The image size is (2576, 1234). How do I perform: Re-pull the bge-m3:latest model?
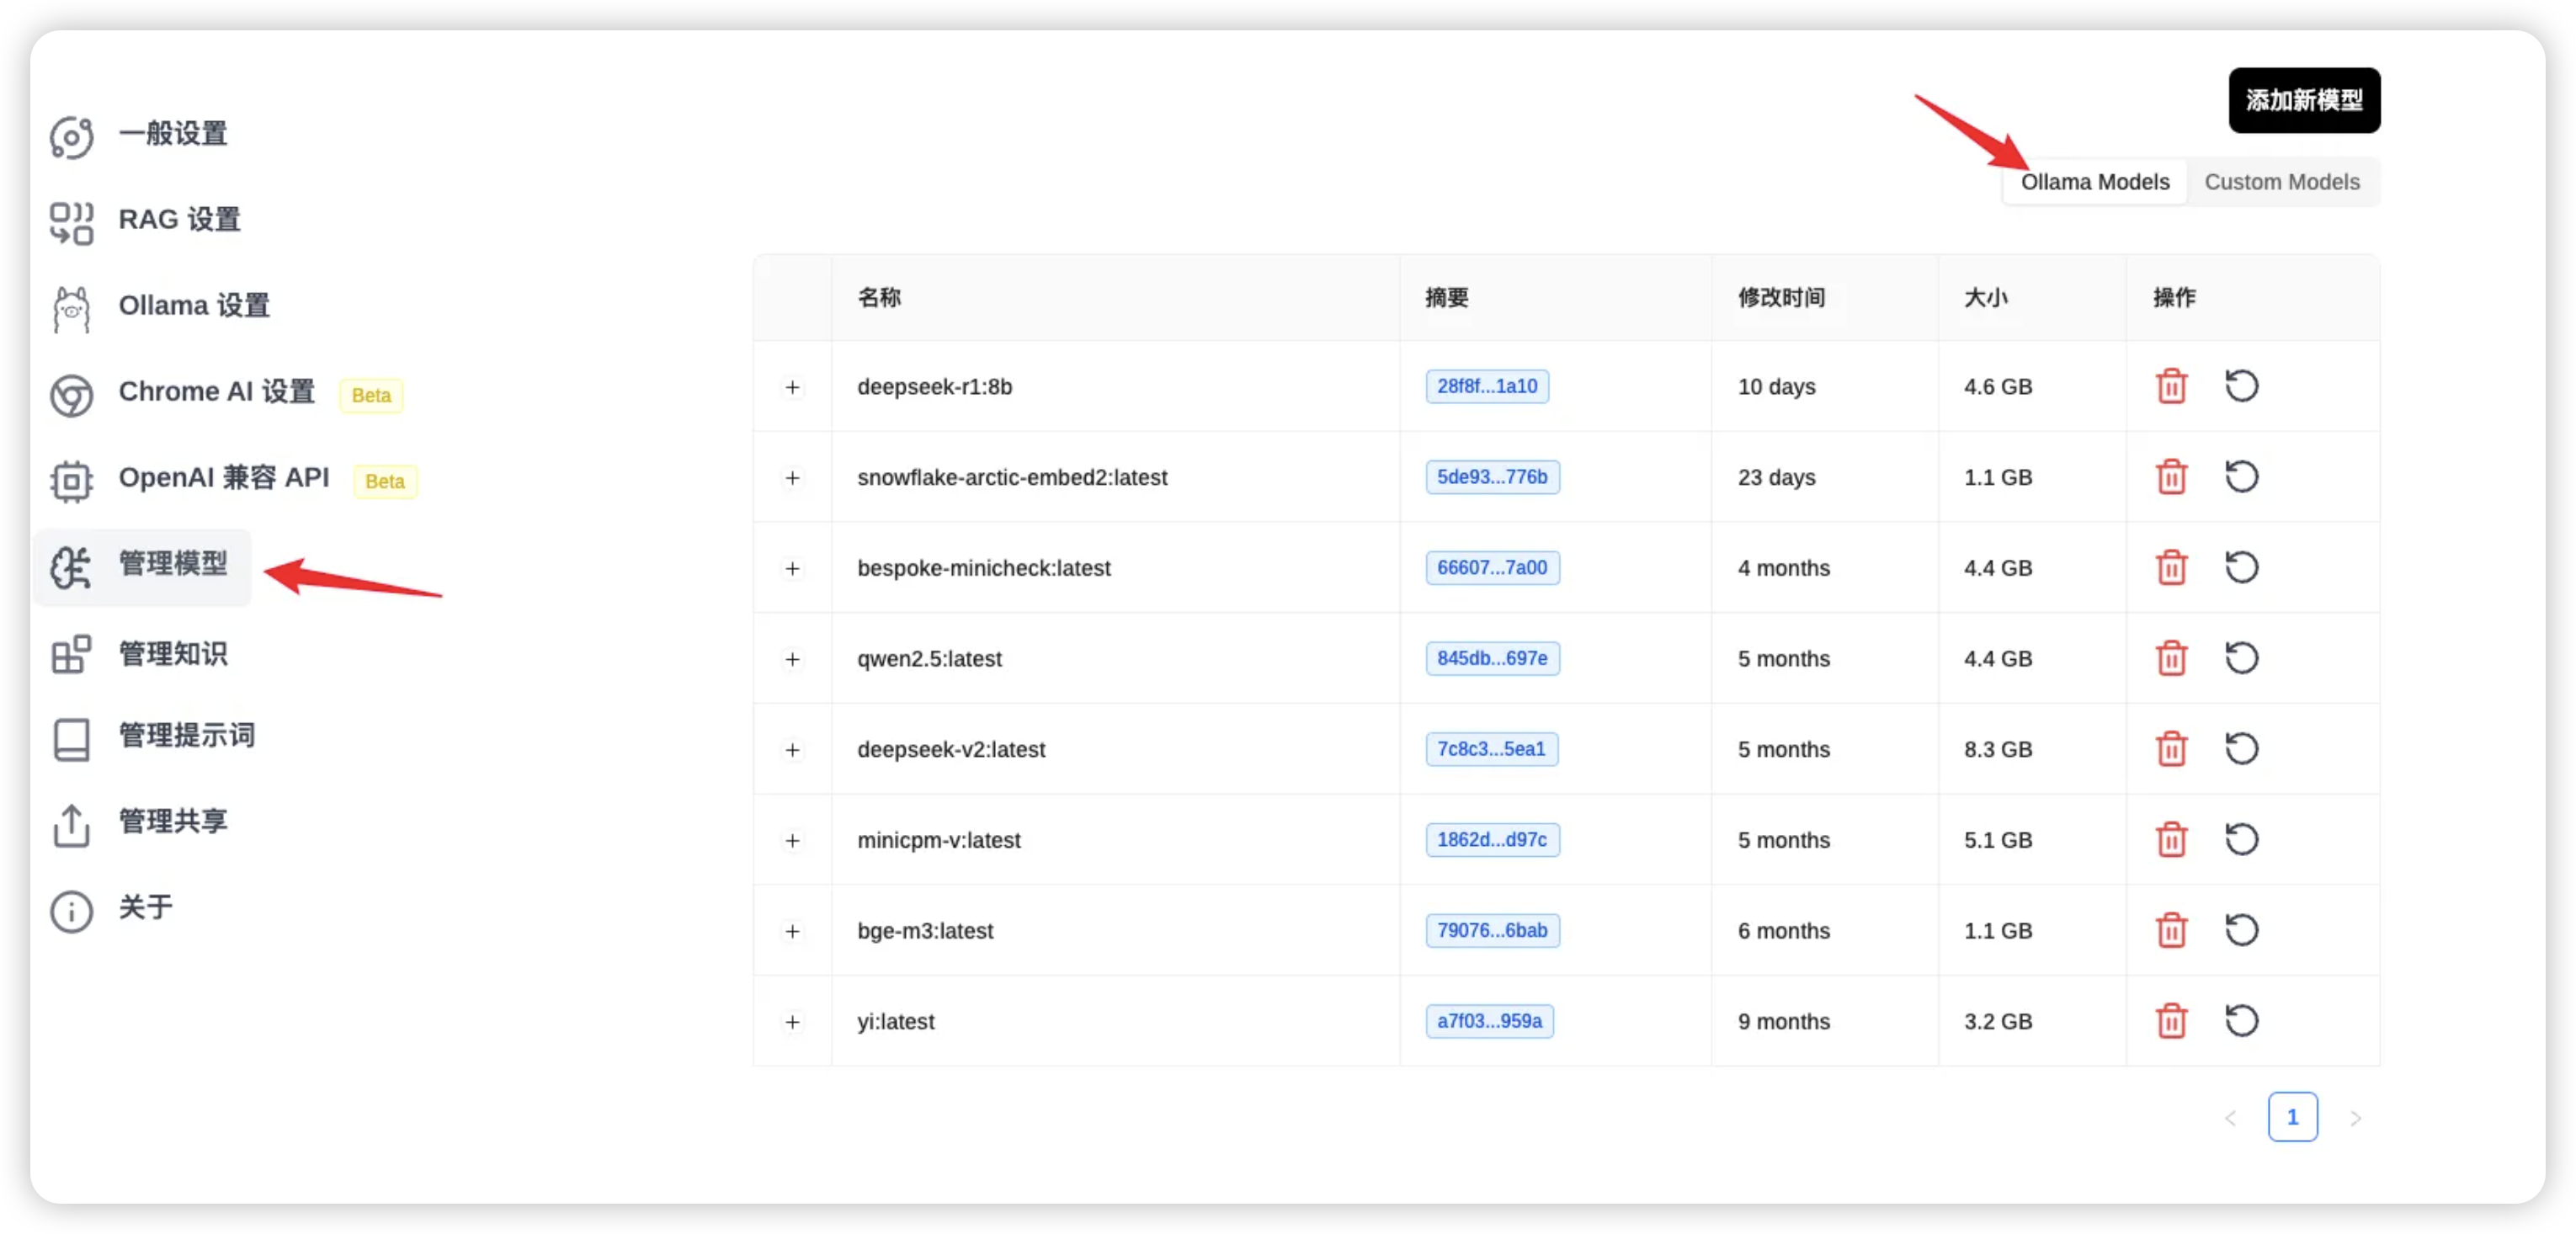point(2241,930)
